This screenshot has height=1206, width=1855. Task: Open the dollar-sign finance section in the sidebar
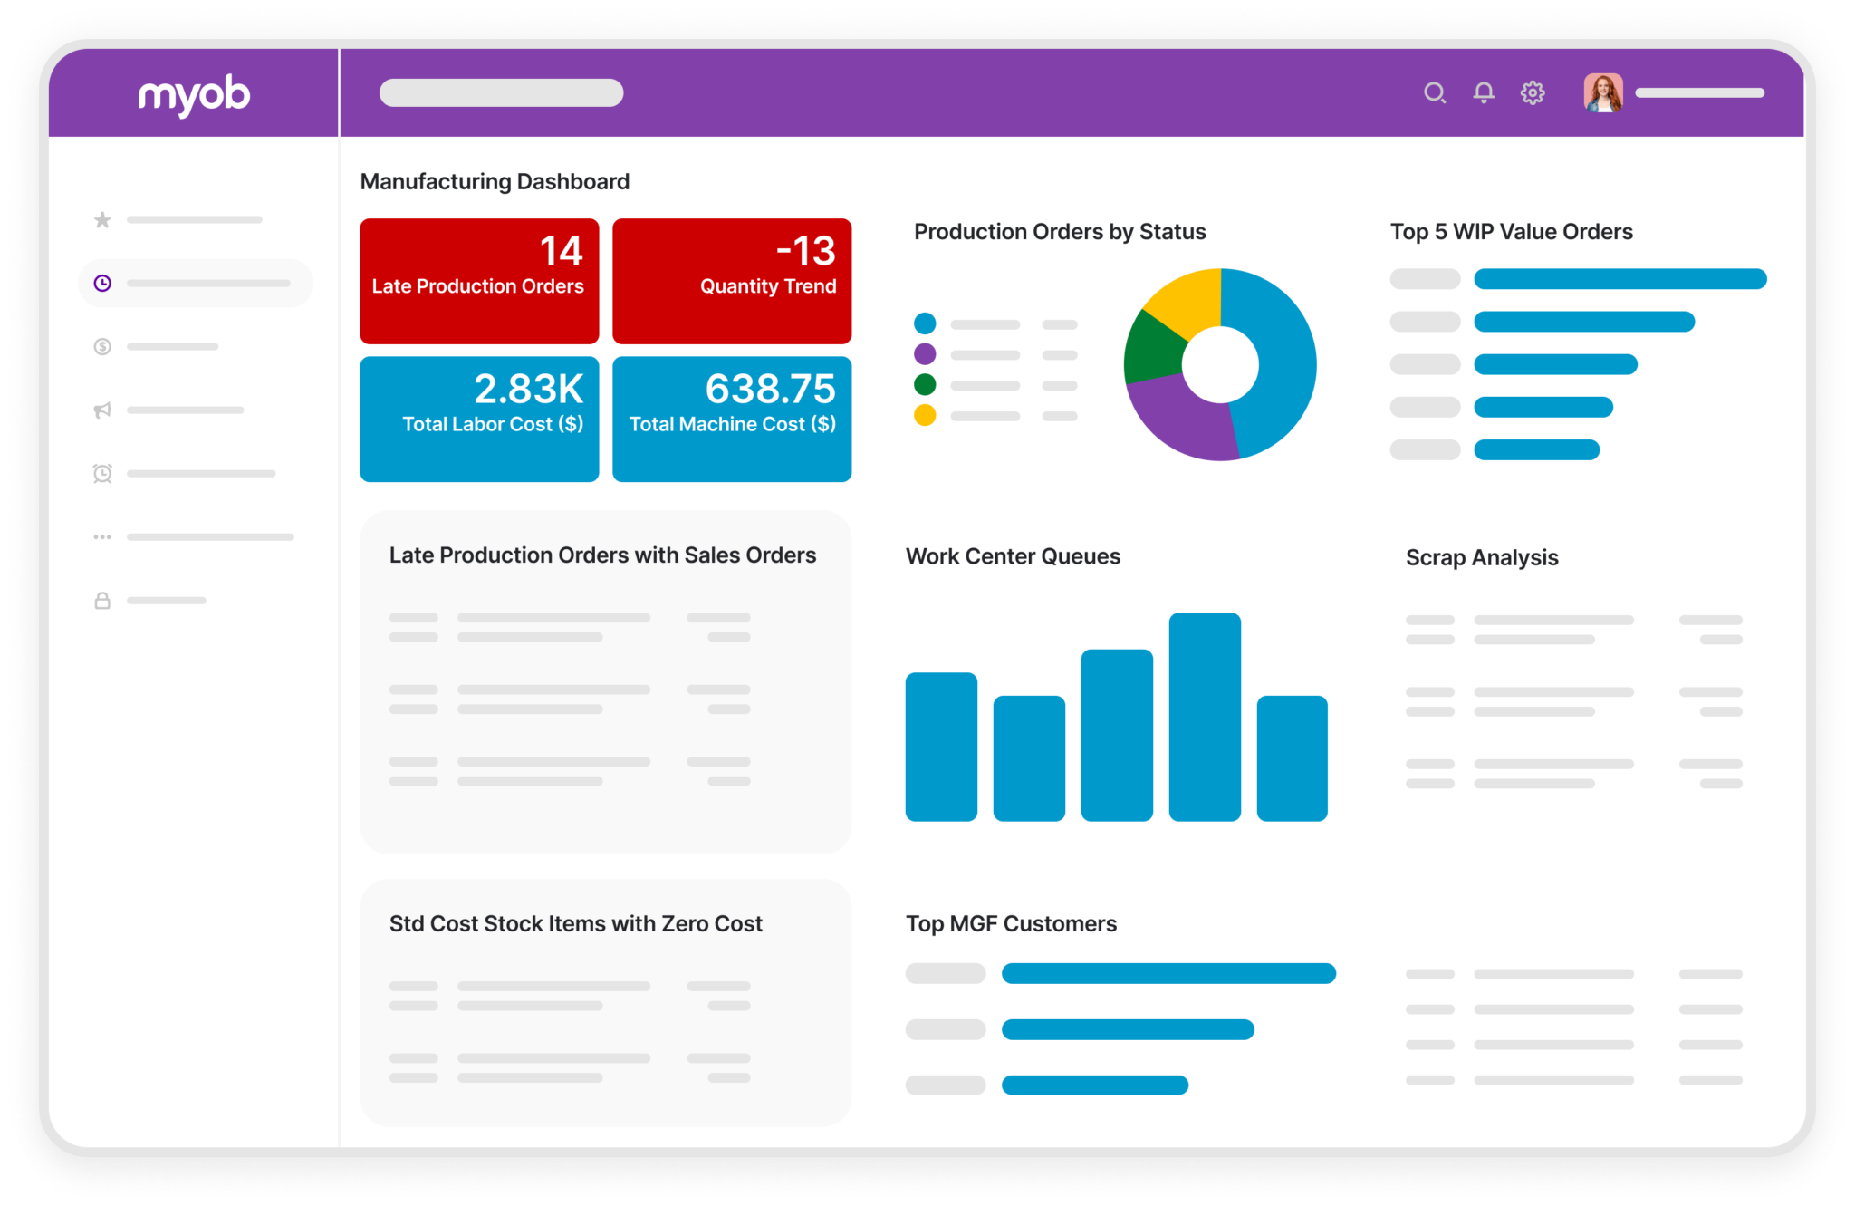[102, 346]
